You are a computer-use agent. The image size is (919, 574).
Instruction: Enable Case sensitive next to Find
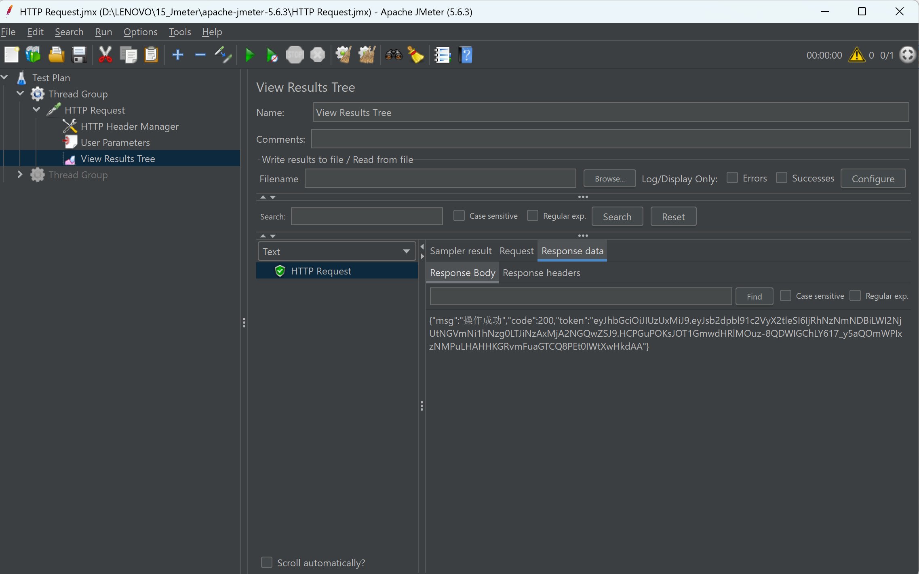785,295
